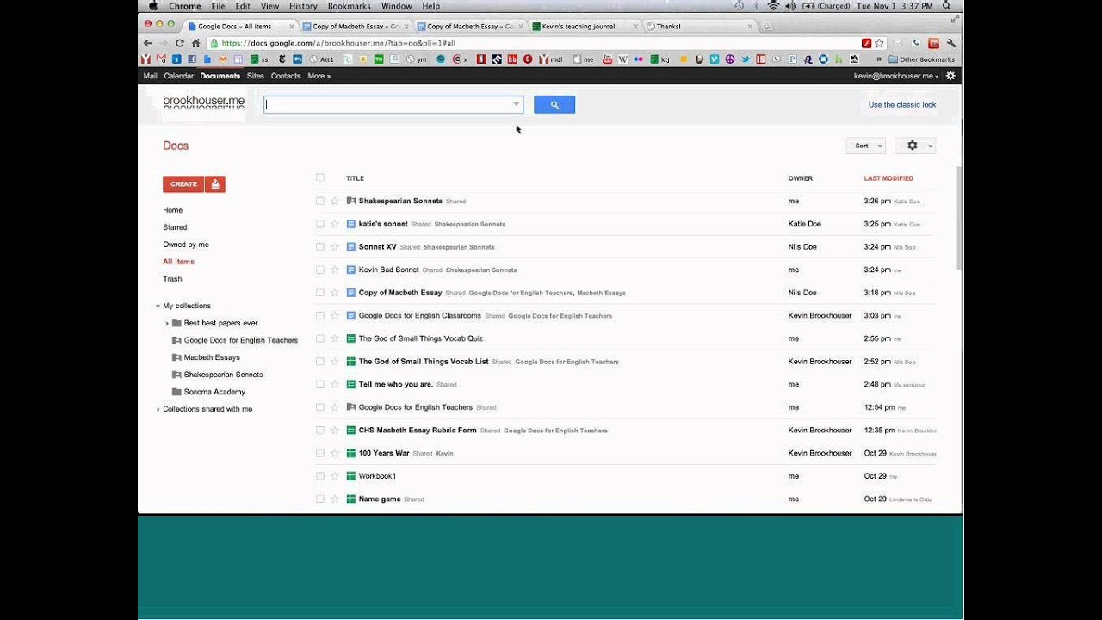Open the Sonoma Academy collection

coord(214,392)
